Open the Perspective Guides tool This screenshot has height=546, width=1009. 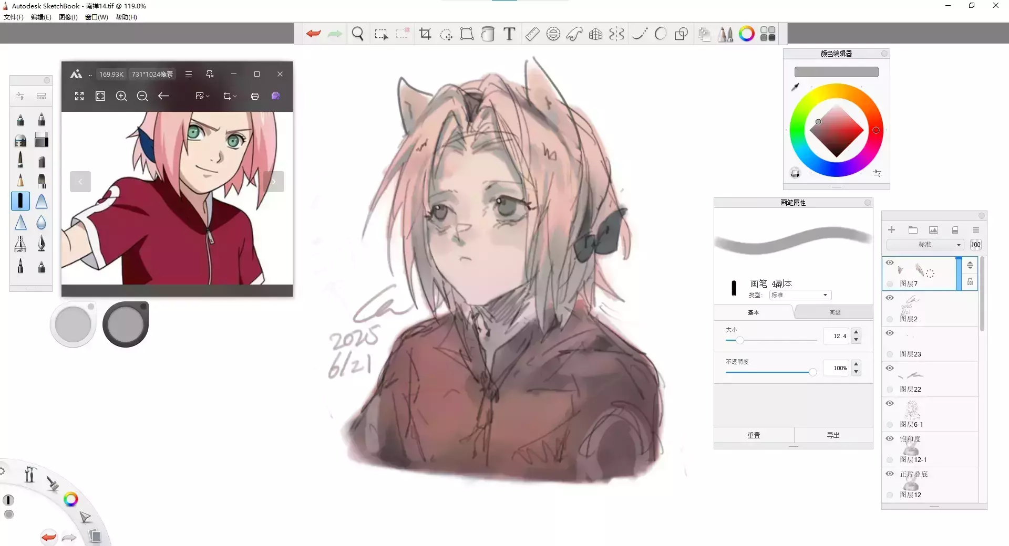(x=595, y=34)
